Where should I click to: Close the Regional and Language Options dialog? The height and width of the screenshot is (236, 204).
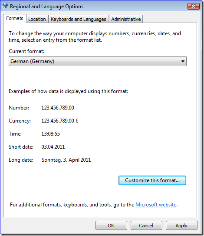point(194,7)
